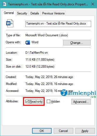The image size is (97, 136).
Task: Select the D:\TaiMienPhi.vn location text
Action: [x=37, y=53]
